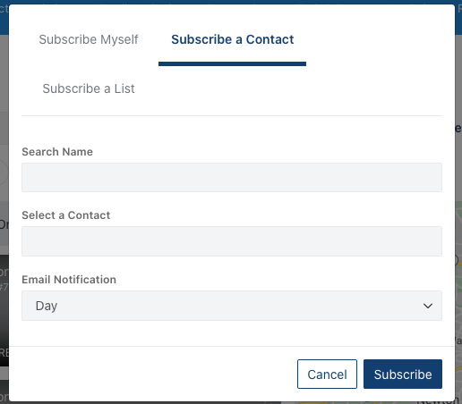Click the "Search Name" label
Screen dimensions: 462x404
pyautogui.click(x=57, y=152)
